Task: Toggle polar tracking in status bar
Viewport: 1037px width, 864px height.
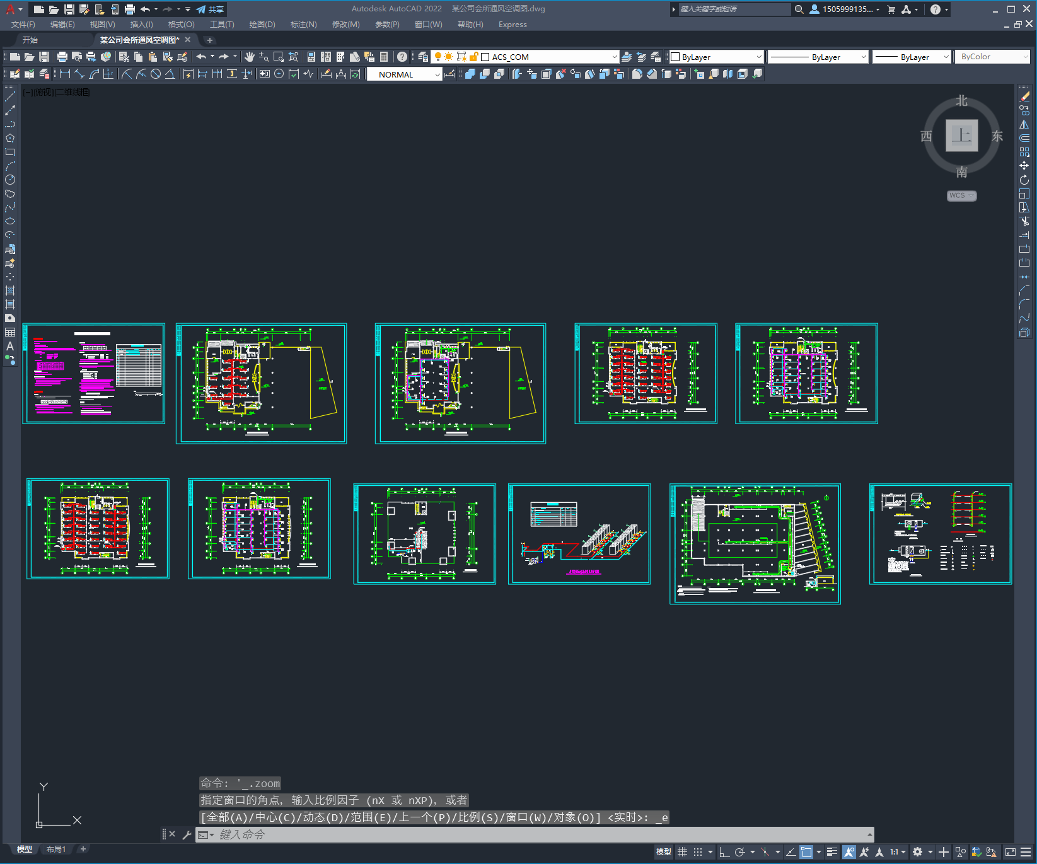Action: pyautogui.click(x=740, y=852)
